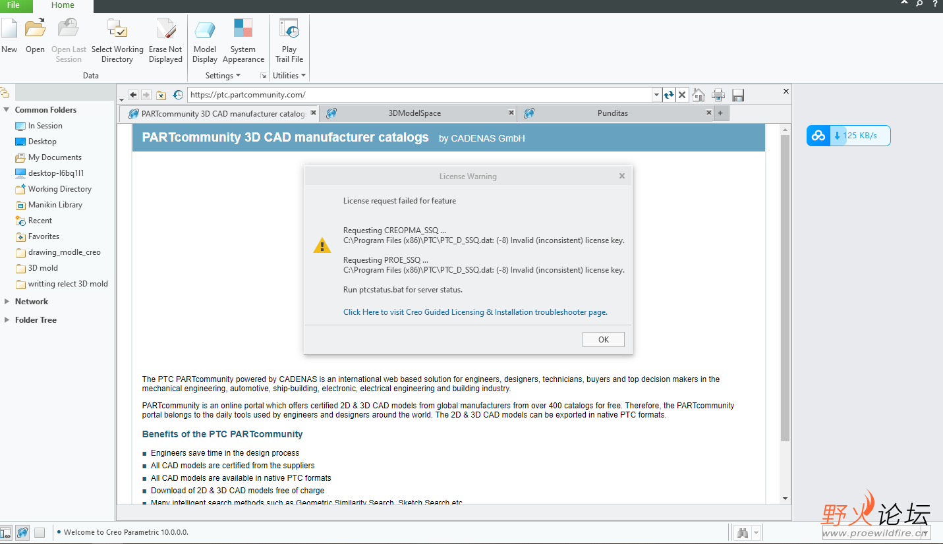
Task: Click the folder navigator icon above Common Folders
Action: pos(4,92)
